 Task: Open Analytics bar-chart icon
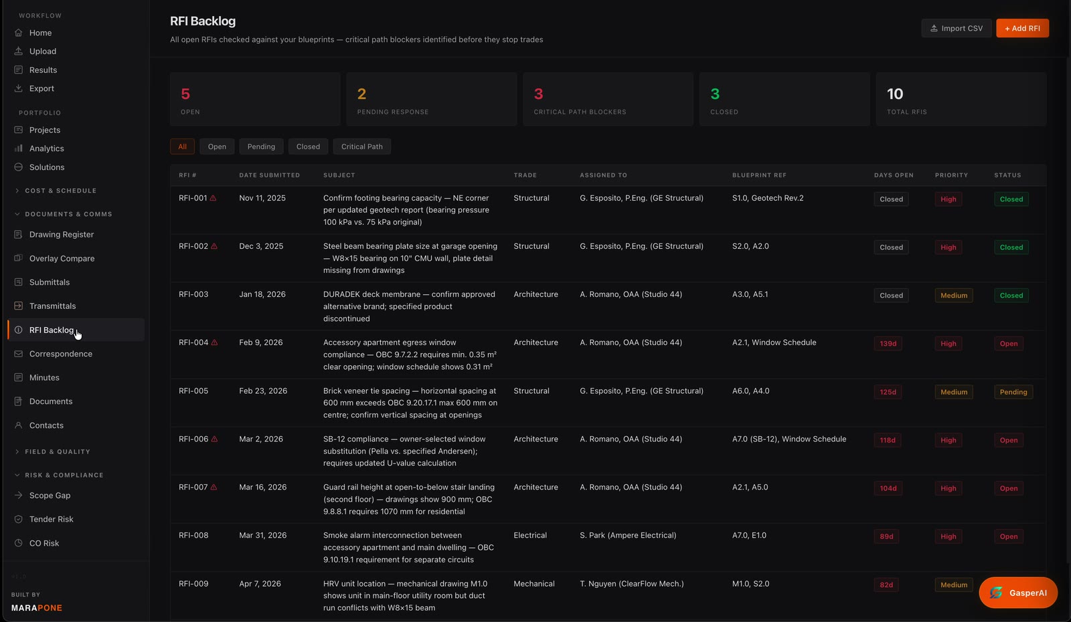tap(19, 148)
